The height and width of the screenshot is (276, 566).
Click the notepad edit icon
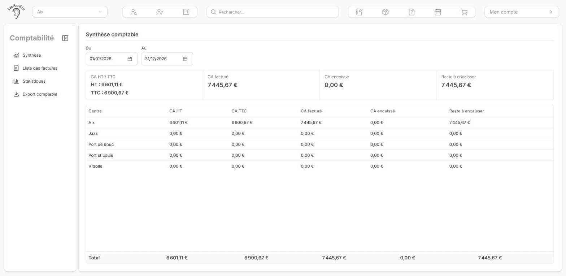359,12
